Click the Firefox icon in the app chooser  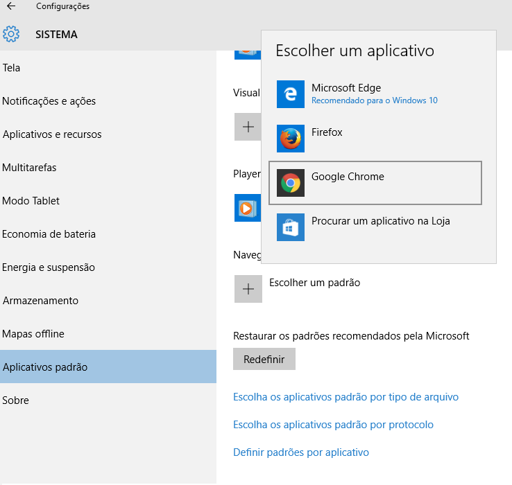[291, 139]
